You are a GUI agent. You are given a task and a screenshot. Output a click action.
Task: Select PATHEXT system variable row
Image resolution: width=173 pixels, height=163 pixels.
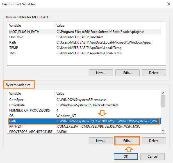tap(16, 126)
